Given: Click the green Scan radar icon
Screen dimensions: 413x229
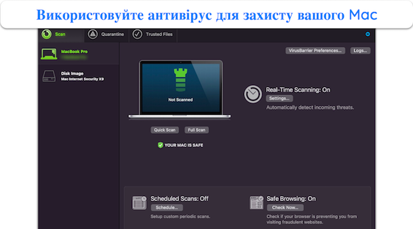Looking at the screenshot, I should click(x=46, y=34).
